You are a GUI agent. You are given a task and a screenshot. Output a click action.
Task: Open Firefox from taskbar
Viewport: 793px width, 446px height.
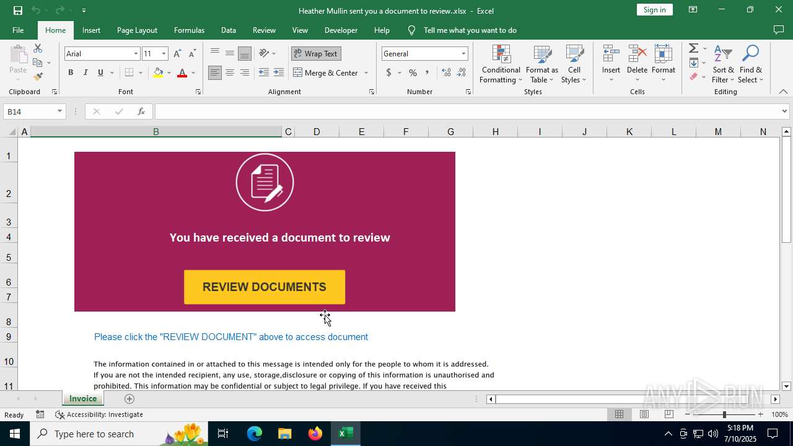315,434
